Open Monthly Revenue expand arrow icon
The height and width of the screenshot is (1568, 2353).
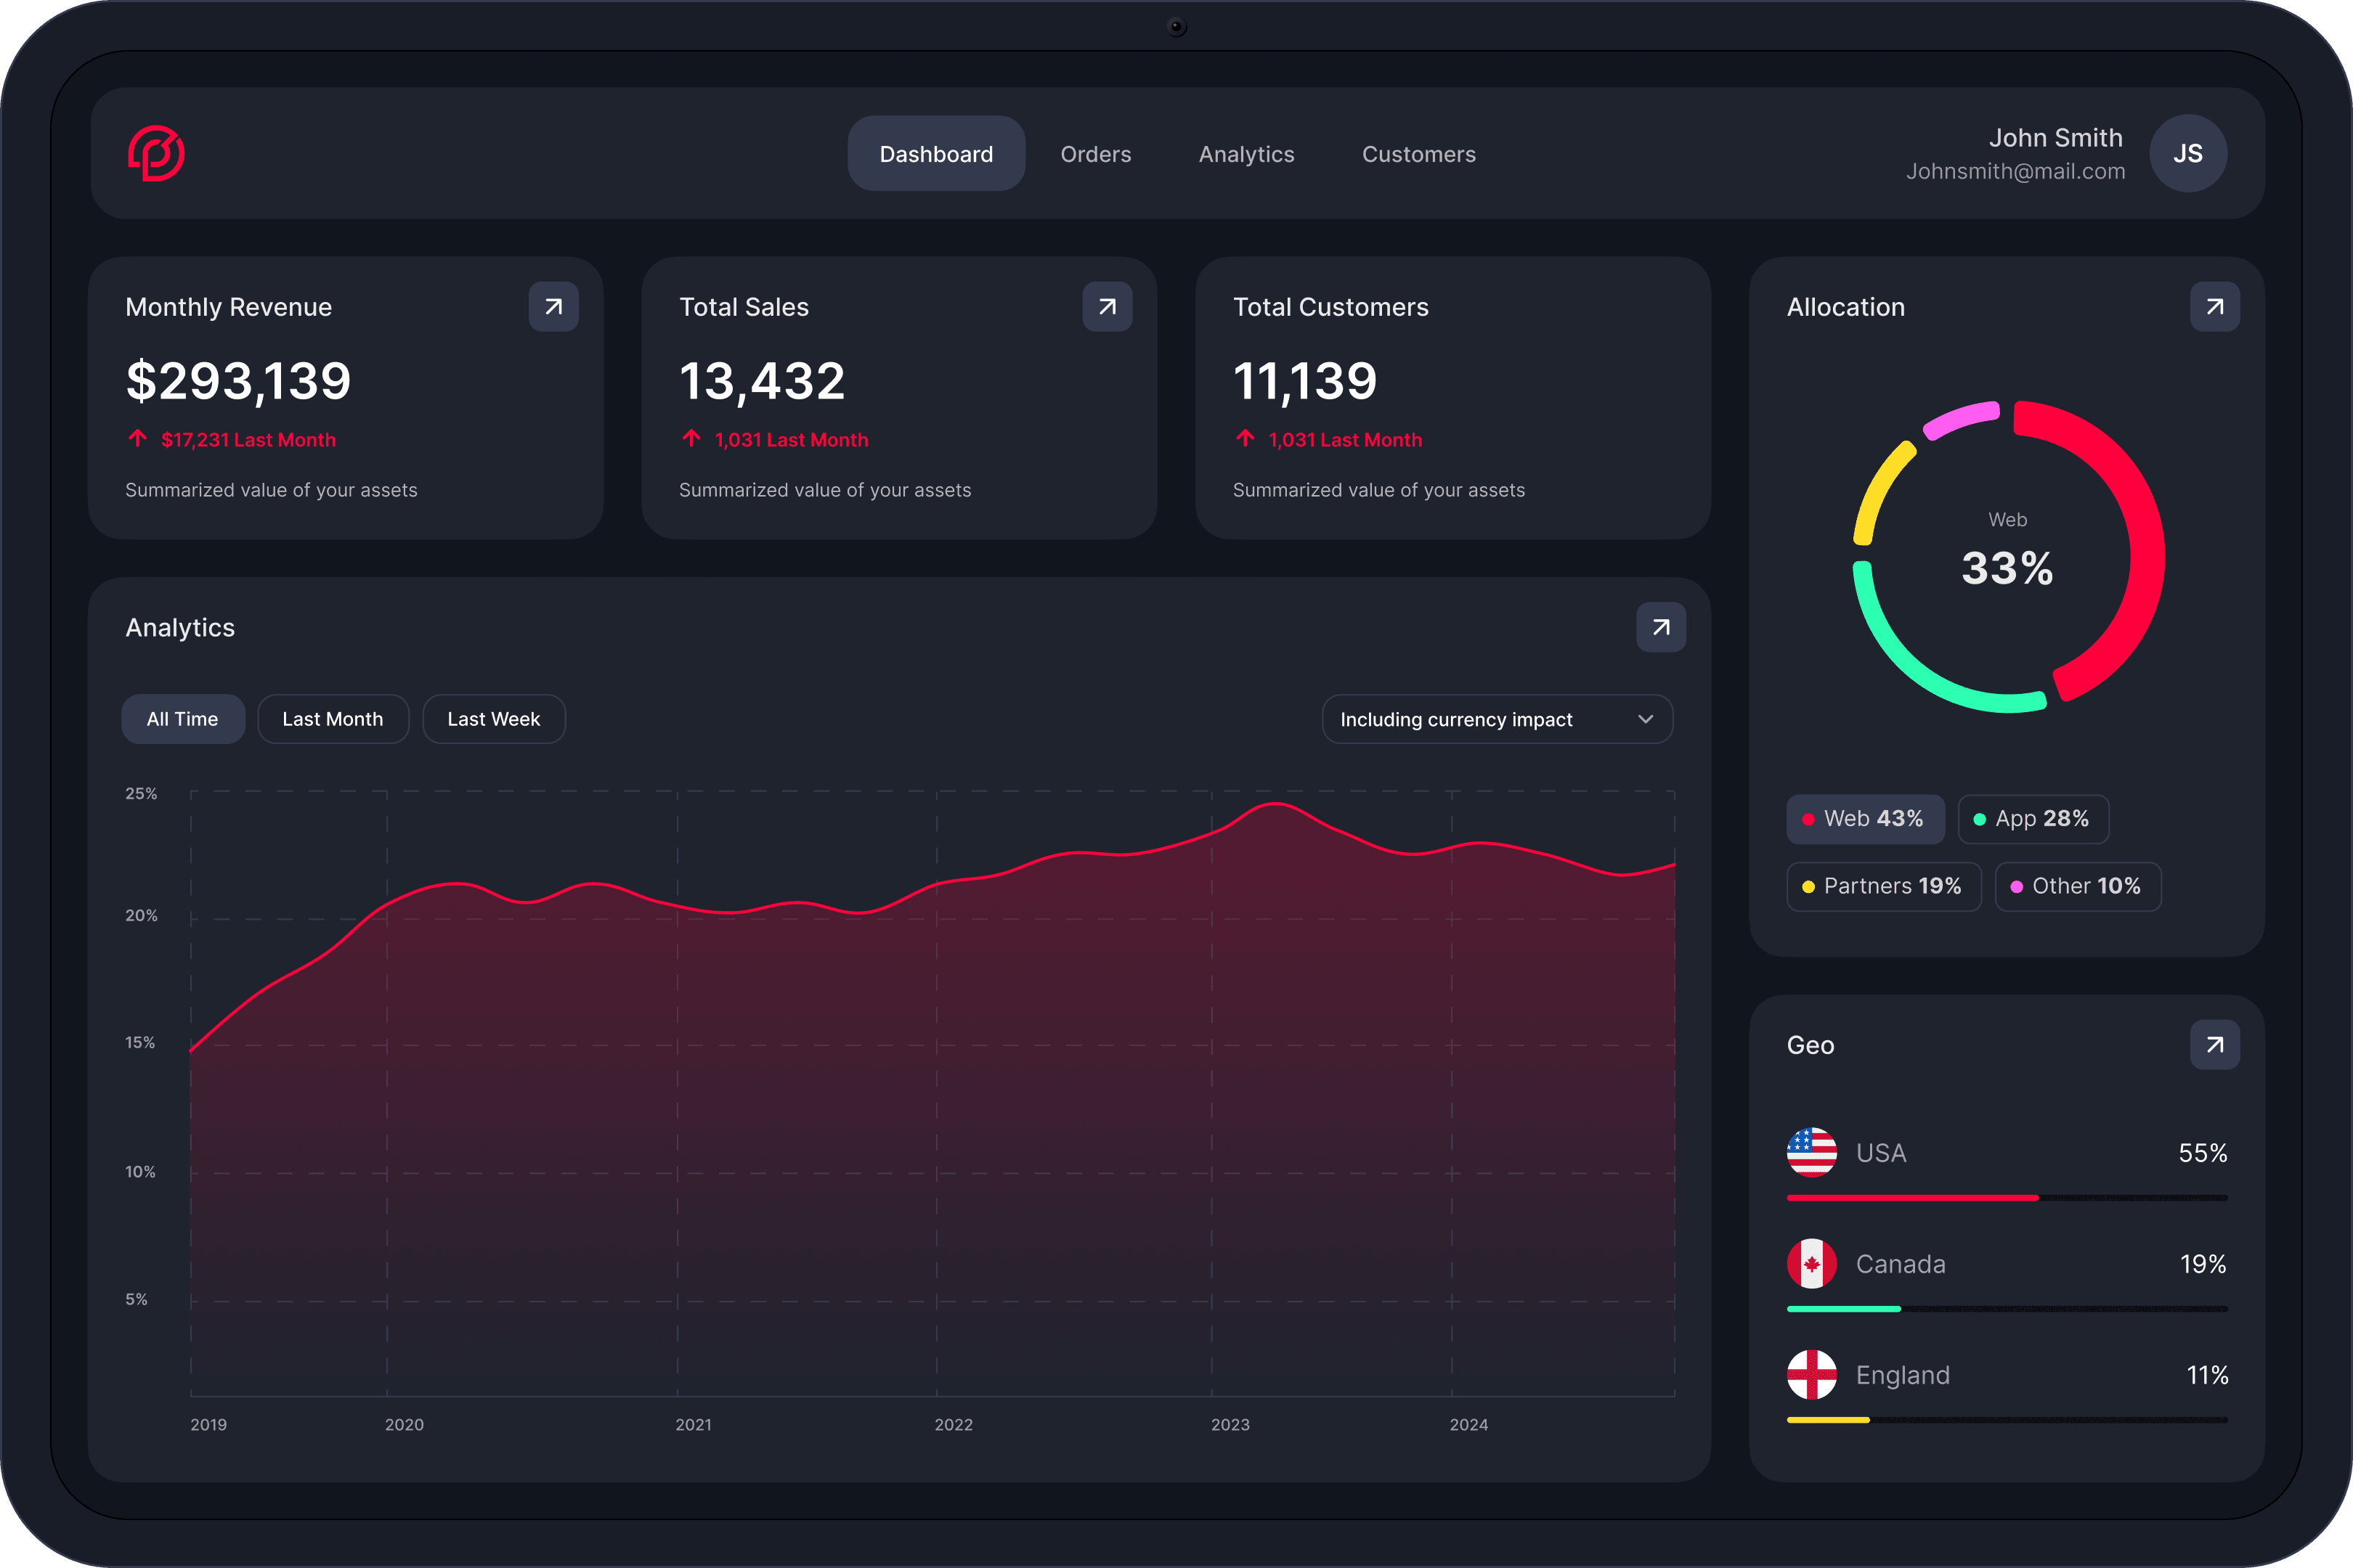553,307
